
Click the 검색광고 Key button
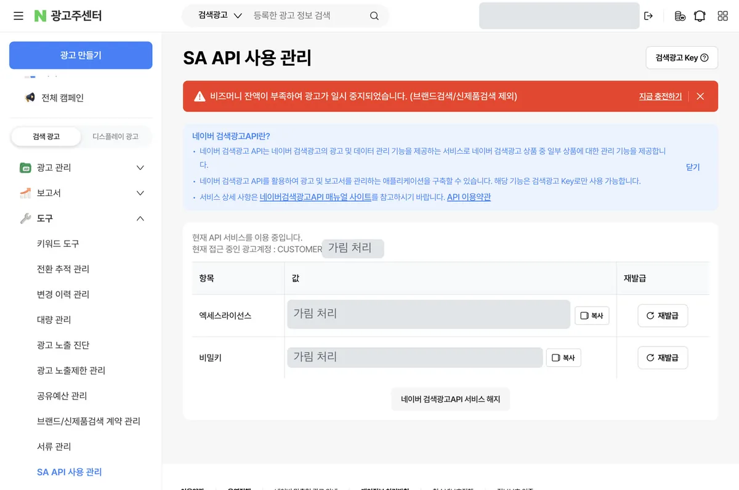coord(682,58)
